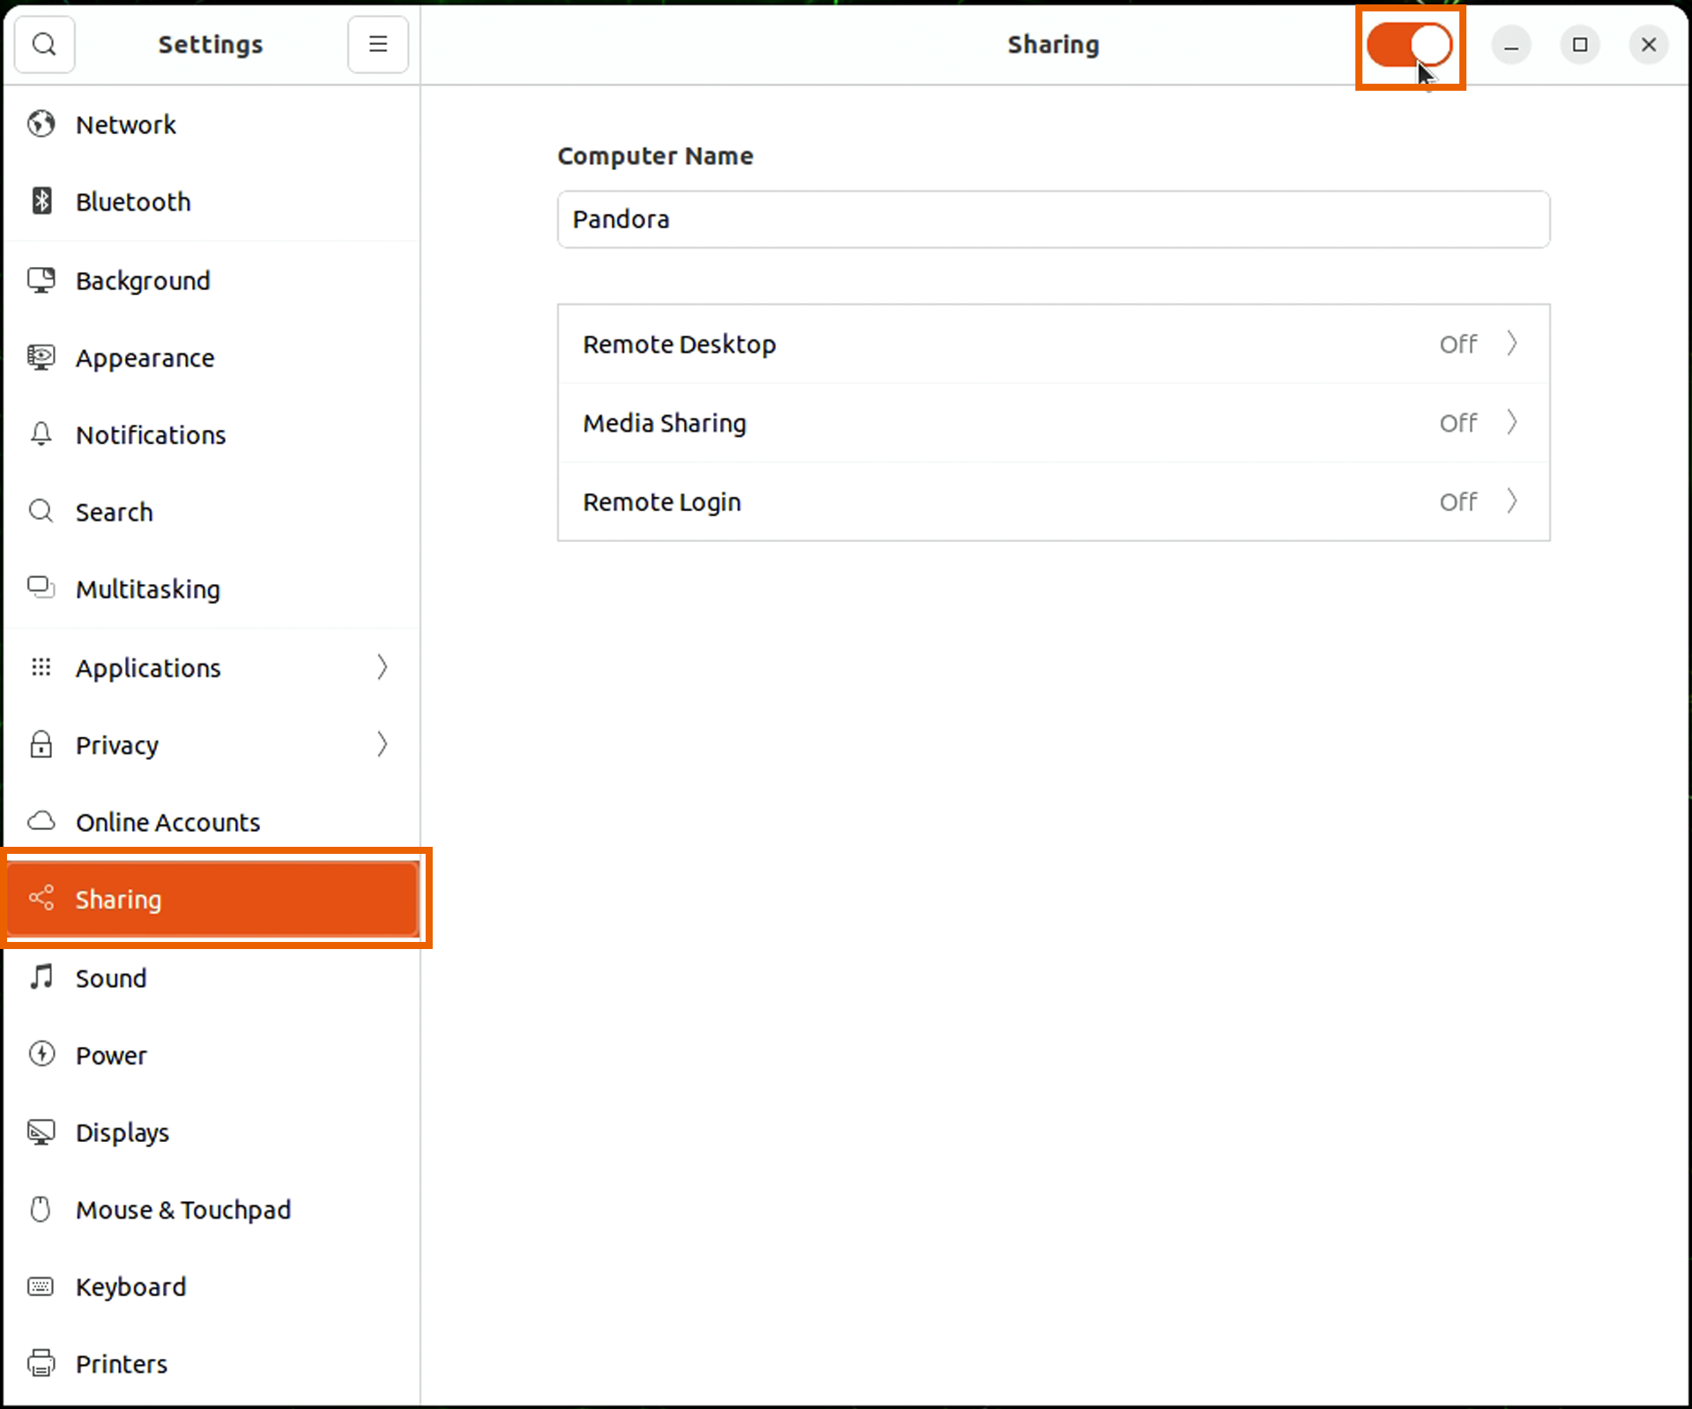Click the Online Accounts cloud icon
The image size is (1692, 1409).
click(41, 821)
